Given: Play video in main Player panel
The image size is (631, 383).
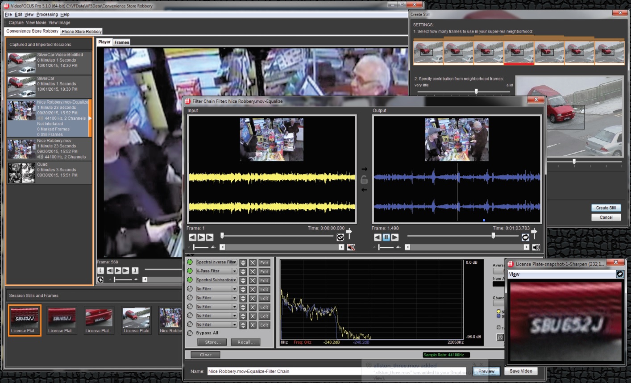Looking at the screenshot, I should [118, 271].
